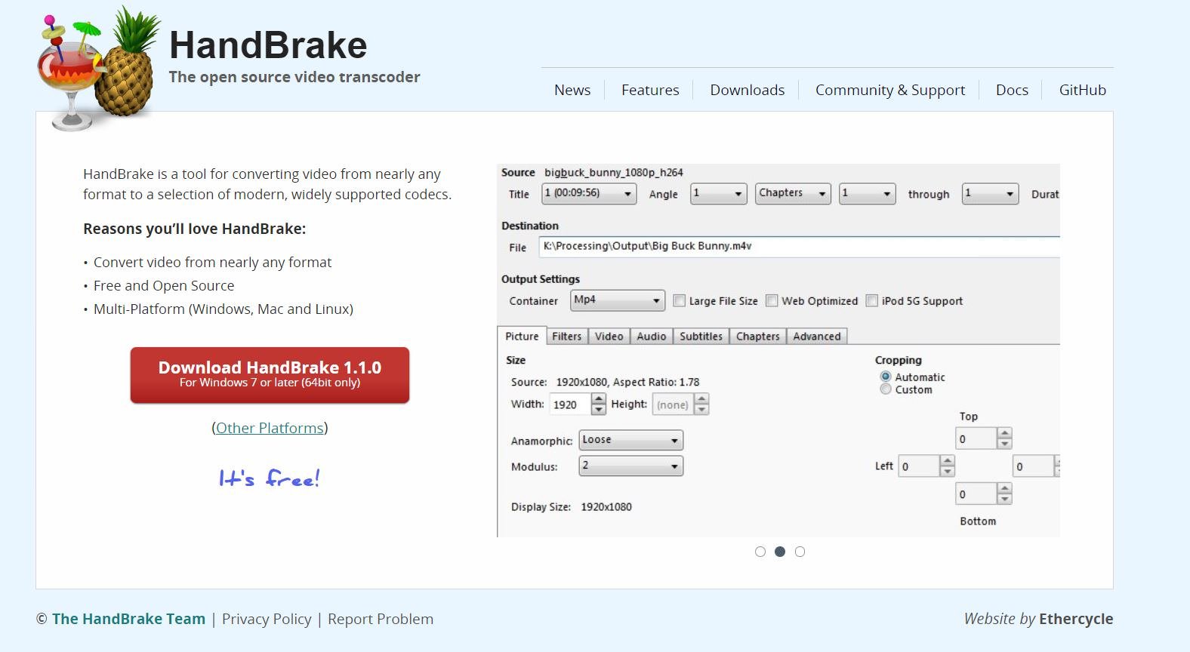Switch to the Video tab

pos(609,337)
